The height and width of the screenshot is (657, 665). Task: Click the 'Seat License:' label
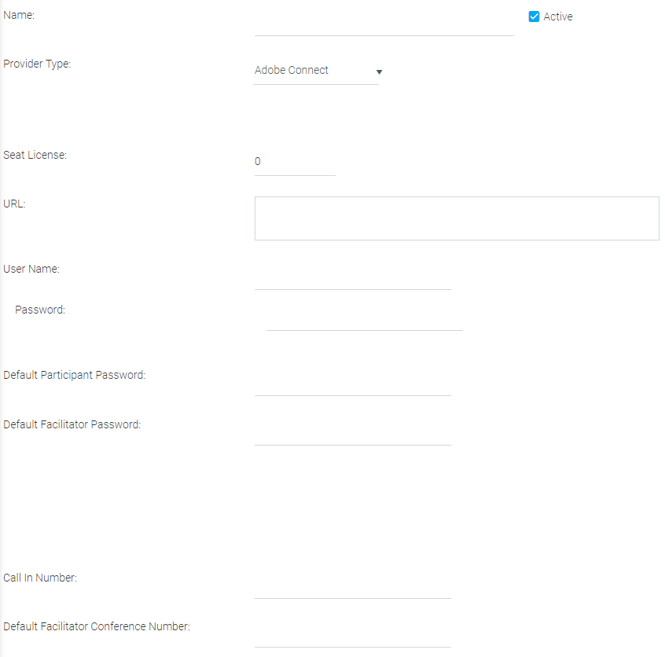click(35, 155)
